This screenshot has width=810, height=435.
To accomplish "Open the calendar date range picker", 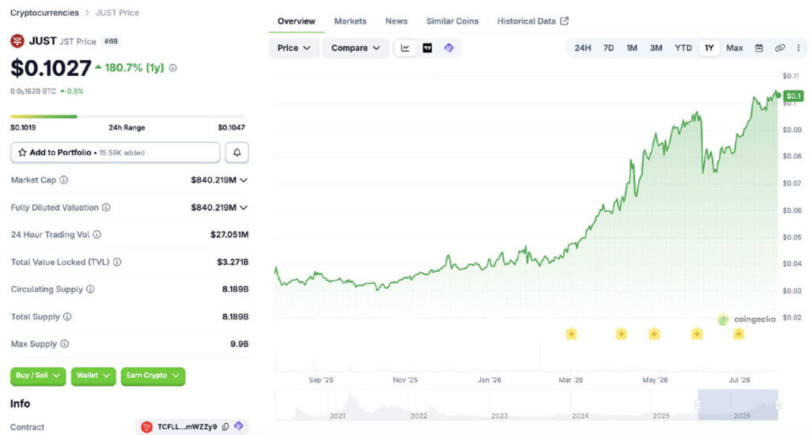I will tap(759, 48).
